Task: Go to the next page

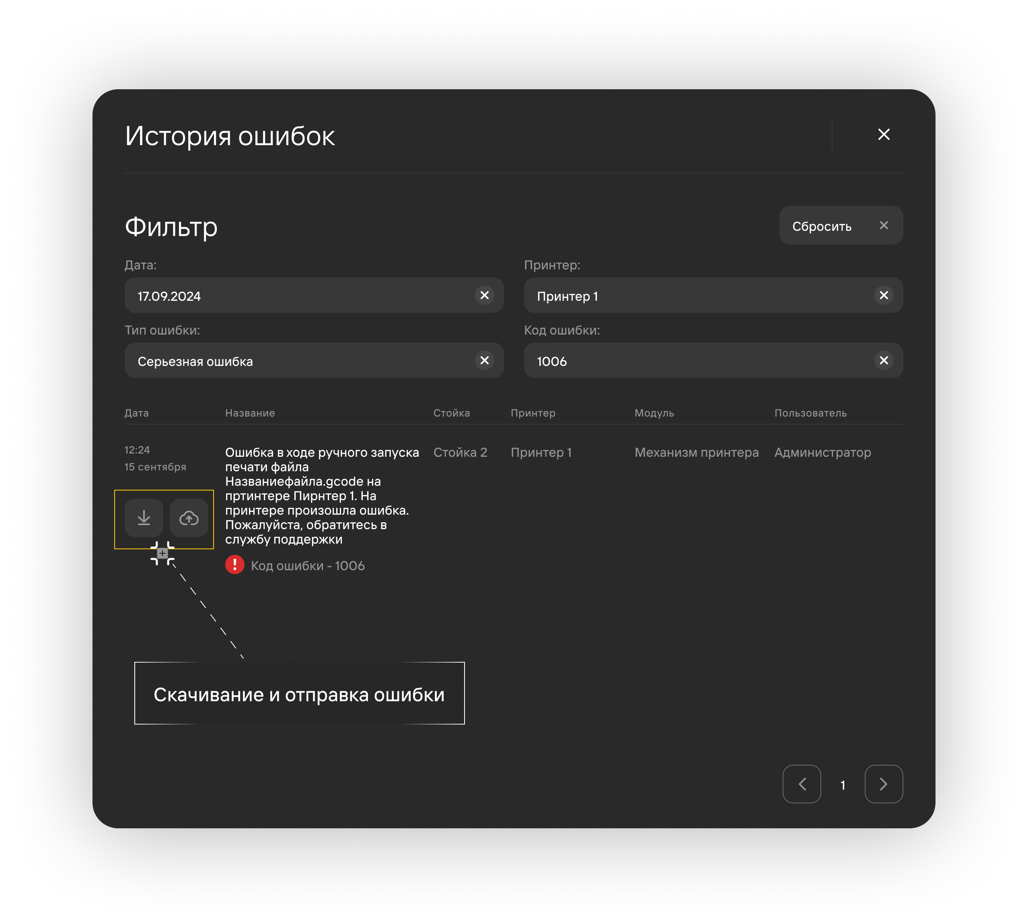Action: [x=884, y=784]
